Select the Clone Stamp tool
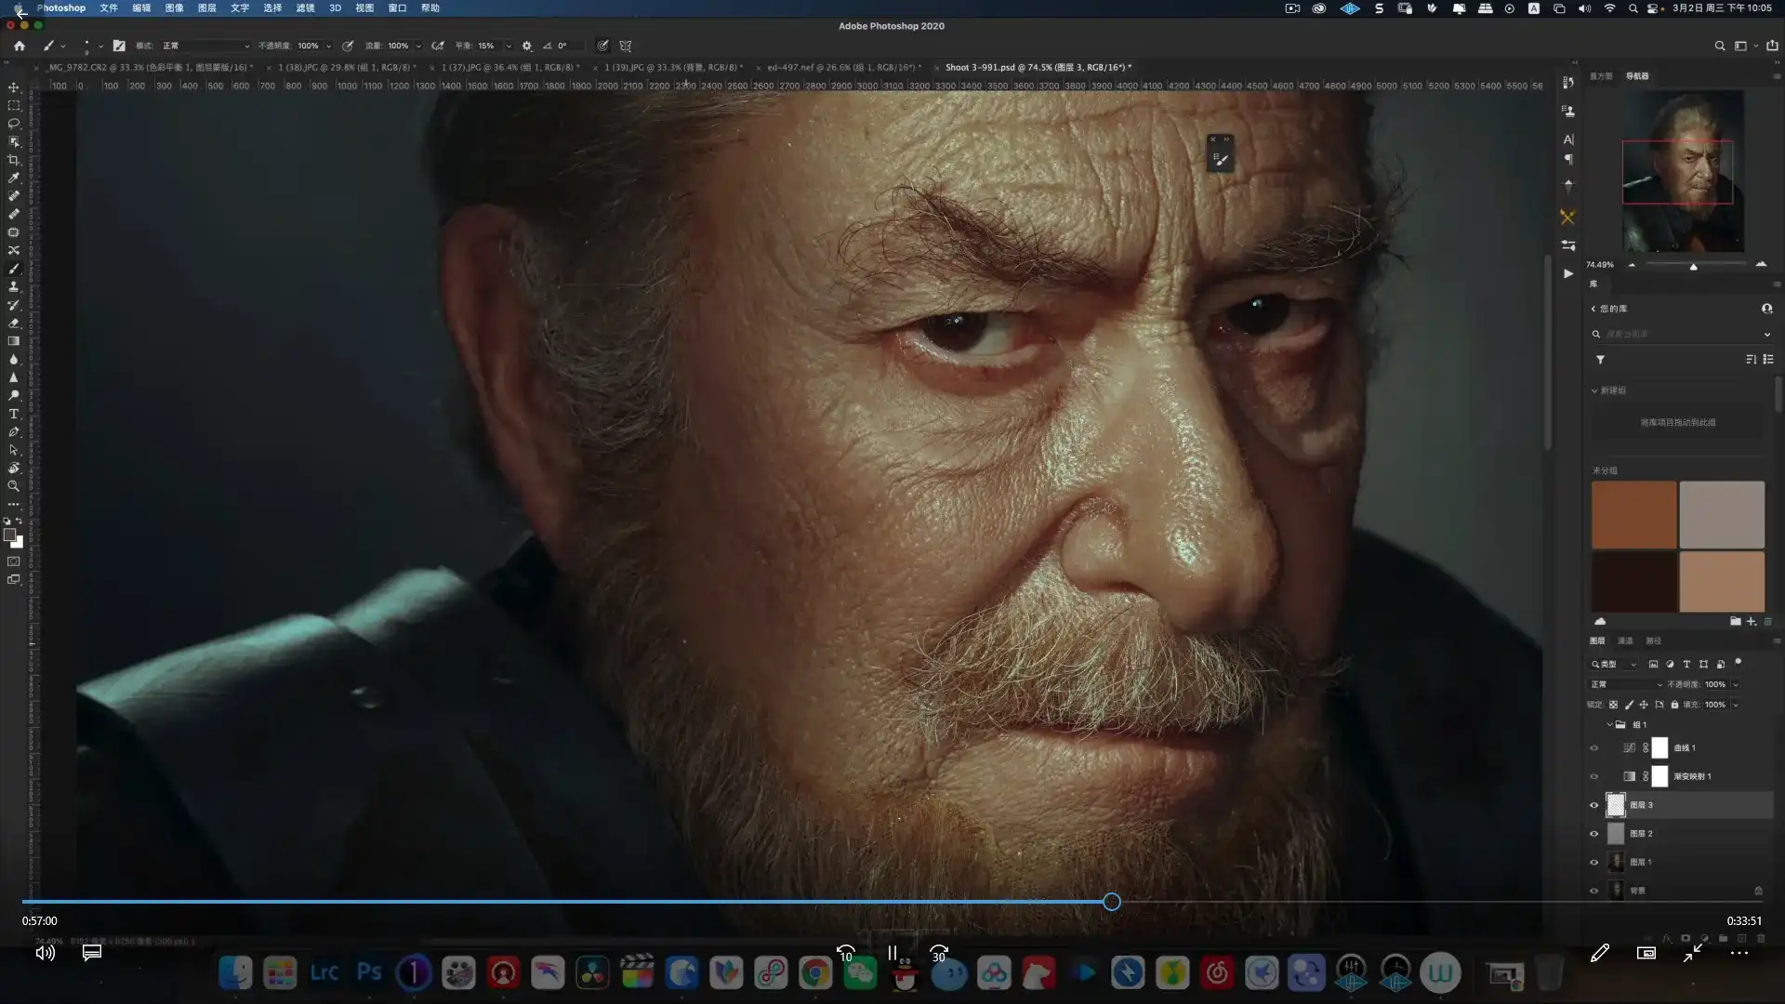This screenshot has width=1785, height=1004. click(x=14, y=286)
